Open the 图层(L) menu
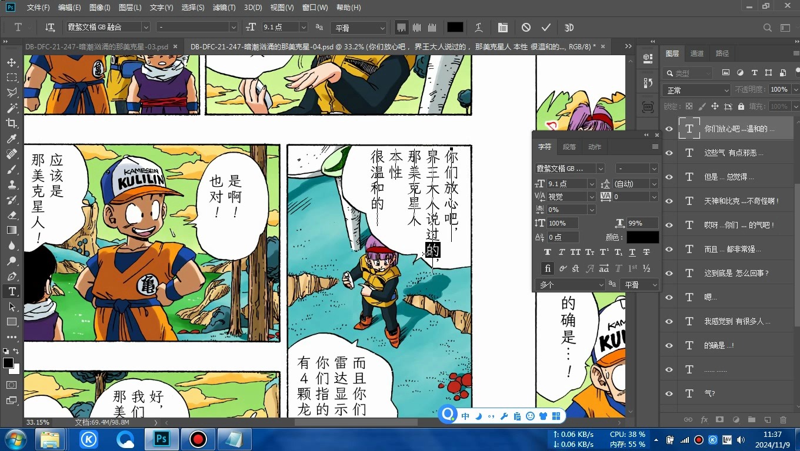800x451 pixels. pyautogui.click(x=130, y=8)
